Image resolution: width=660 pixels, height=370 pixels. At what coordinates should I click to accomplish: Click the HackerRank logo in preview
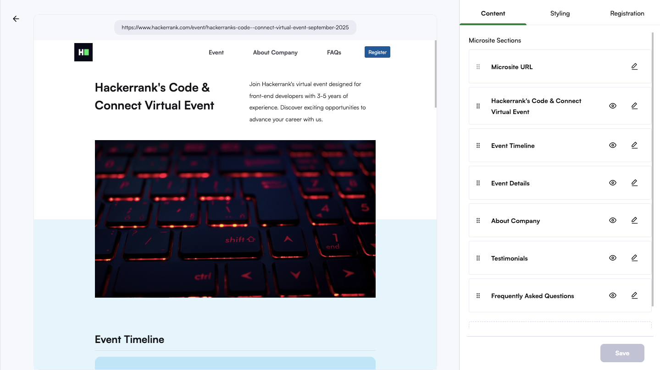pyautogui.click(x=83, y=52)
